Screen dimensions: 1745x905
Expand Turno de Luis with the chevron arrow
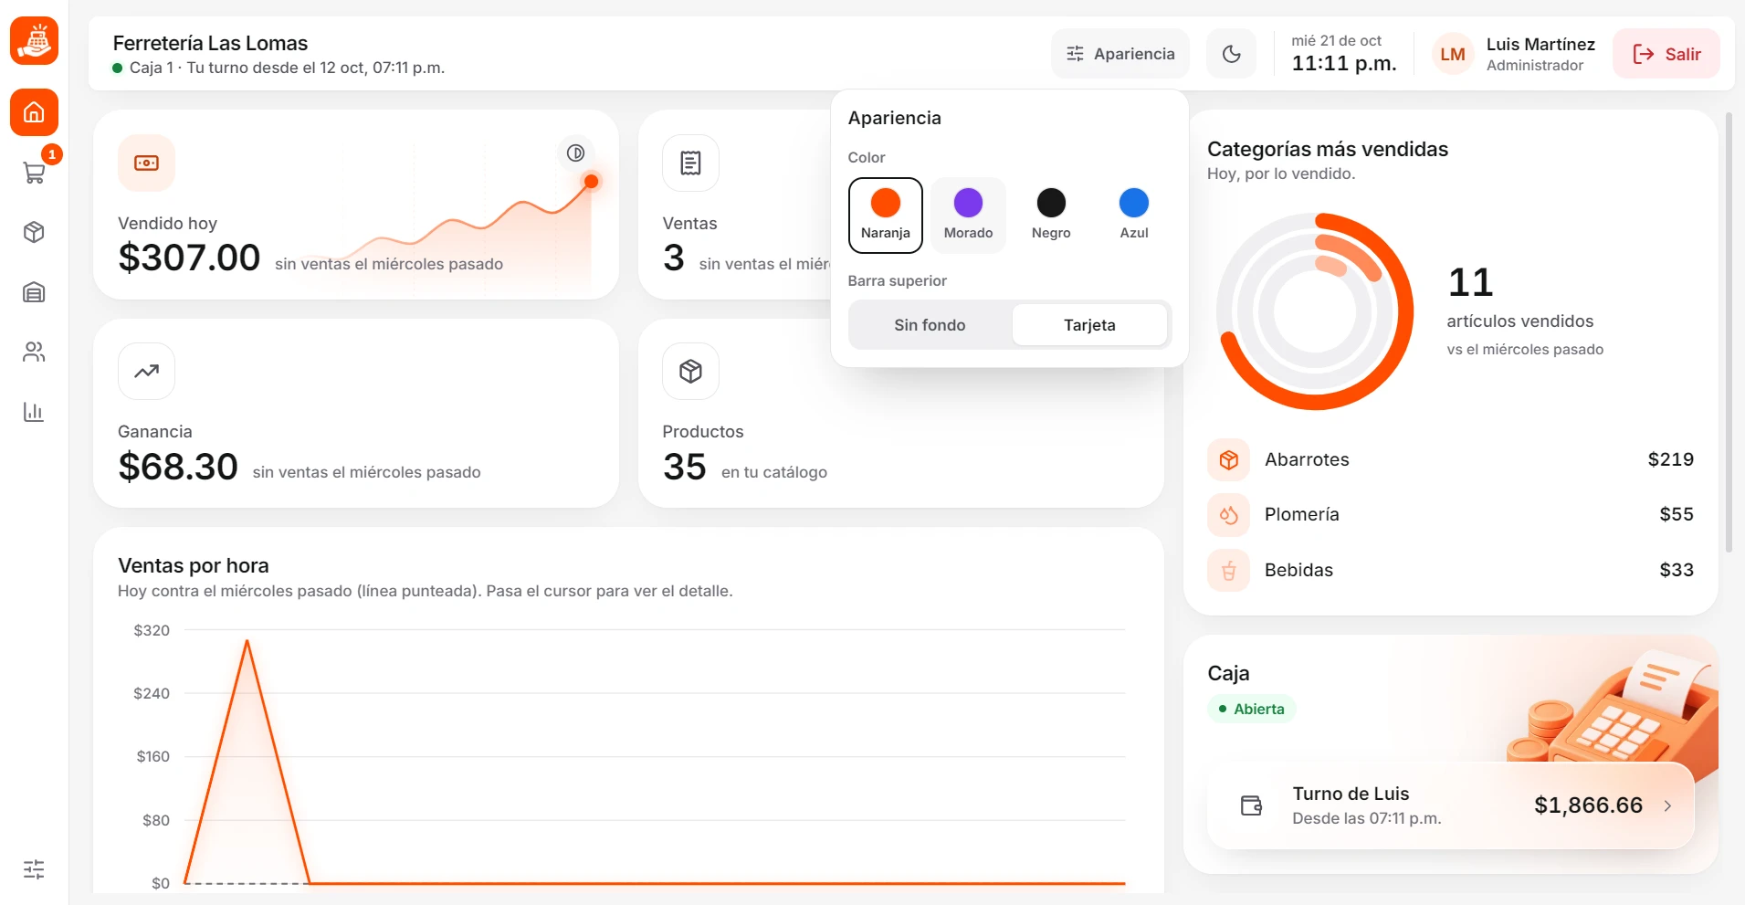(x=1667, y=805)
